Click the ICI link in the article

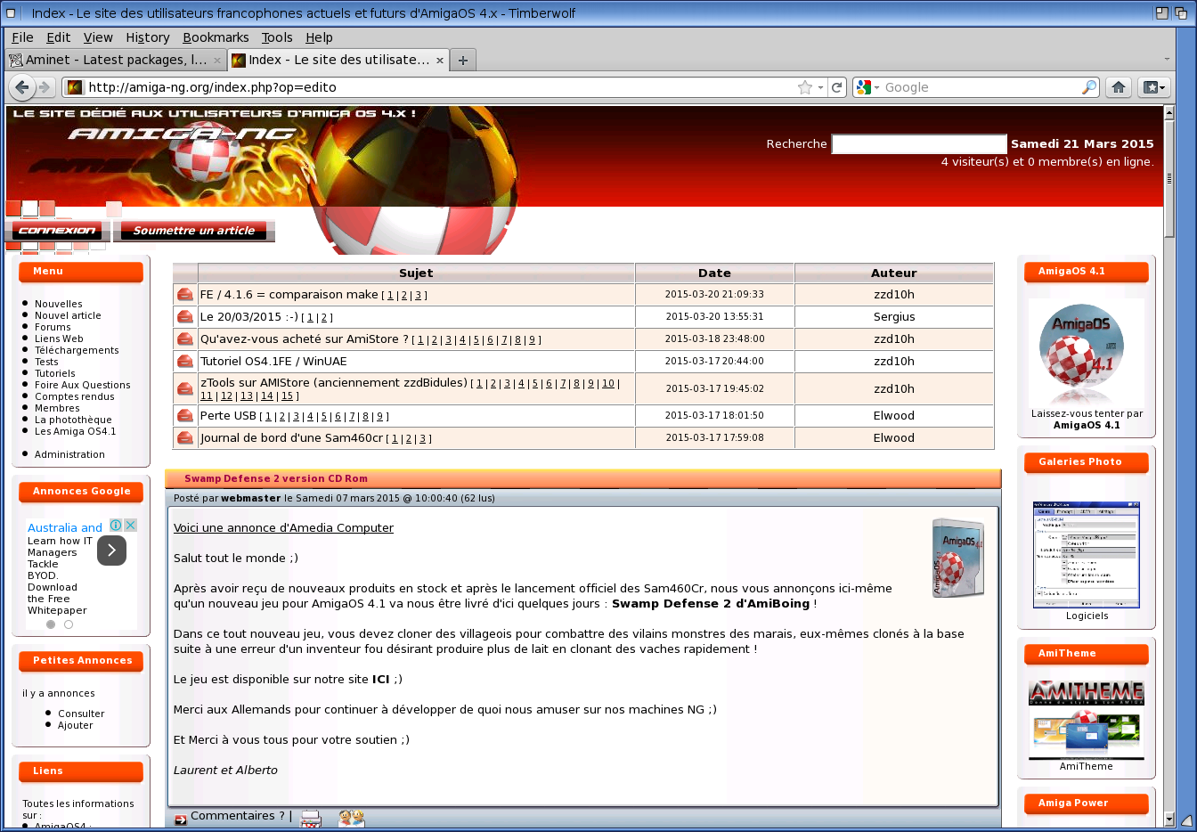[x=381, y=680]
